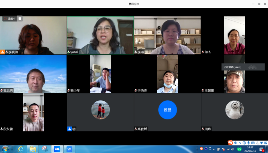
Task: Open Tencent Meeting from the taskbar
Action: coord(57,149)
